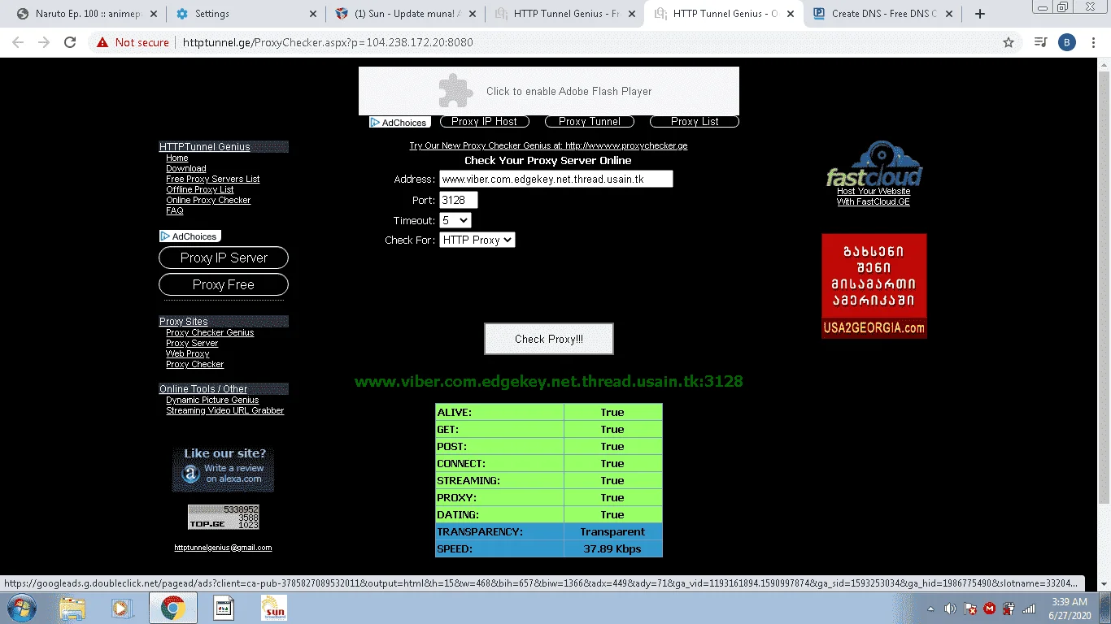Open the Offline Proxy List link
Image resolution: width=1111 pixels, height=624 pixels.
pyautogui.click(x=200, y=189)
